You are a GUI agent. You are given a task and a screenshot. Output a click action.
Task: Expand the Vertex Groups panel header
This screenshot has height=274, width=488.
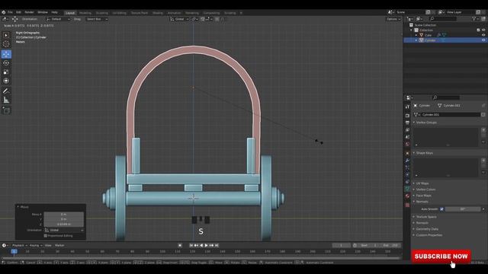[x=426, y=123]
